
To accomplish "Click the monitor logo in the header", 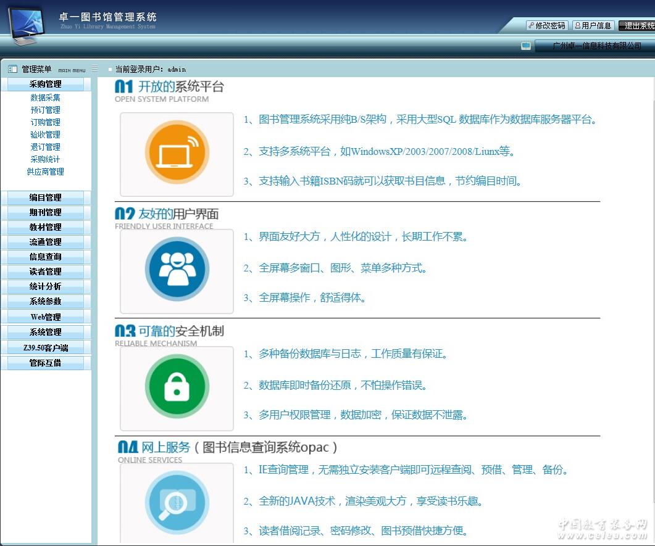I will pyautogui.click(x=27, y=27).
